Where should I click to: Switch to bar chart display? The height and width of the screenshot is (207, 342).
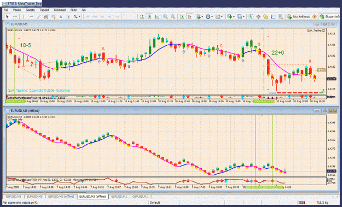point(142,16)
